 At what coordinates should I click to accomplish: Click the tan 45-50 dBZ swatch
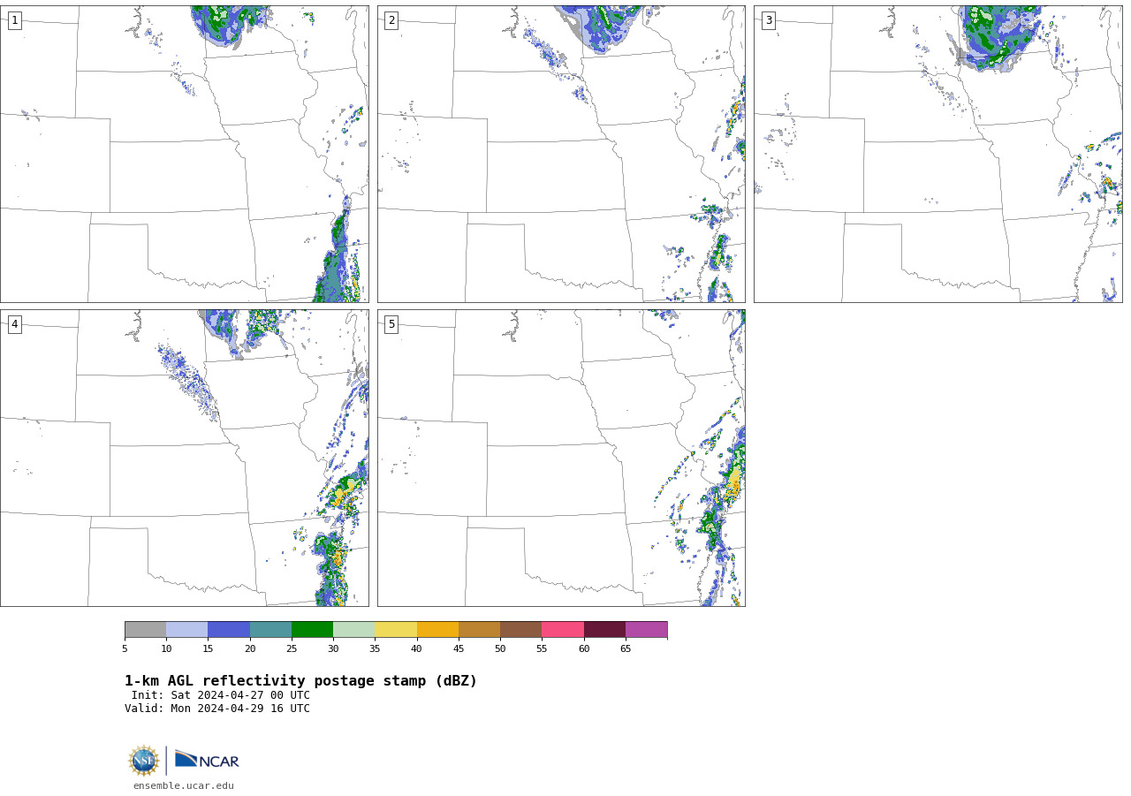click(x=479, y=630)
